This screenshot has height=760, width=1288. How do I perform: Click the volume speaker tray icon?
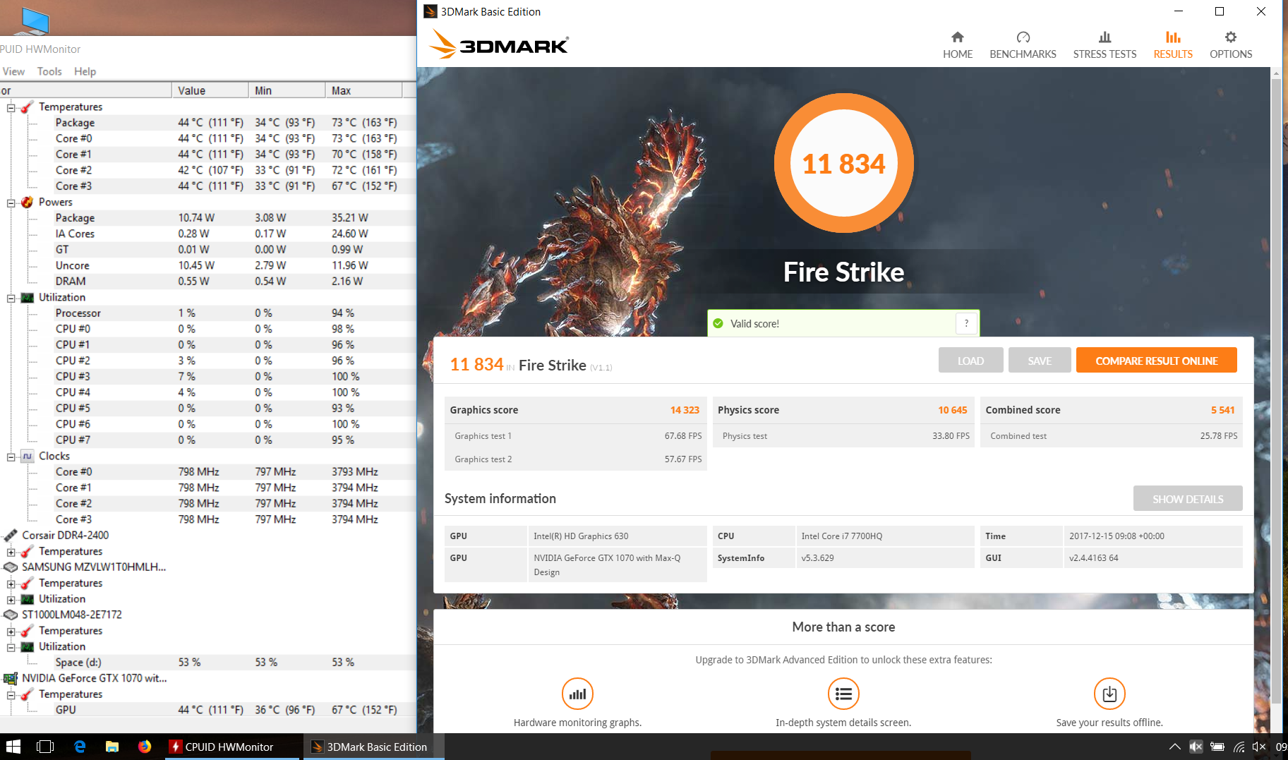1258,747
